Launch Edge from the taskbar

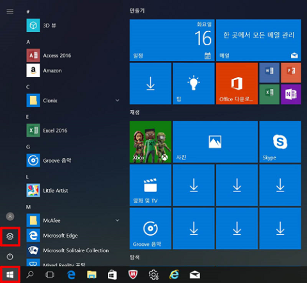tap(71, 275)
